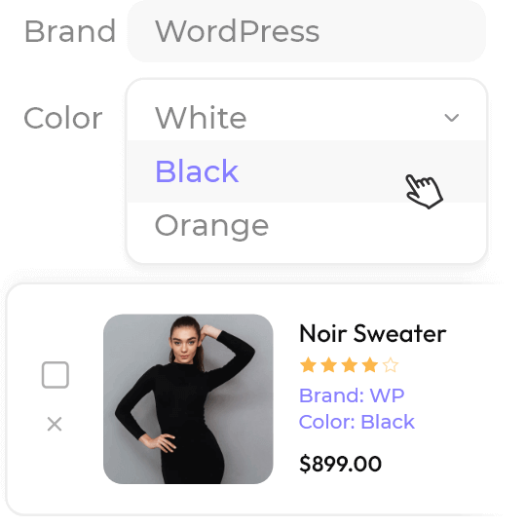The image size is (526, 526).
Task: Open the Noir Sweater product title
Action: click(373, 334)
